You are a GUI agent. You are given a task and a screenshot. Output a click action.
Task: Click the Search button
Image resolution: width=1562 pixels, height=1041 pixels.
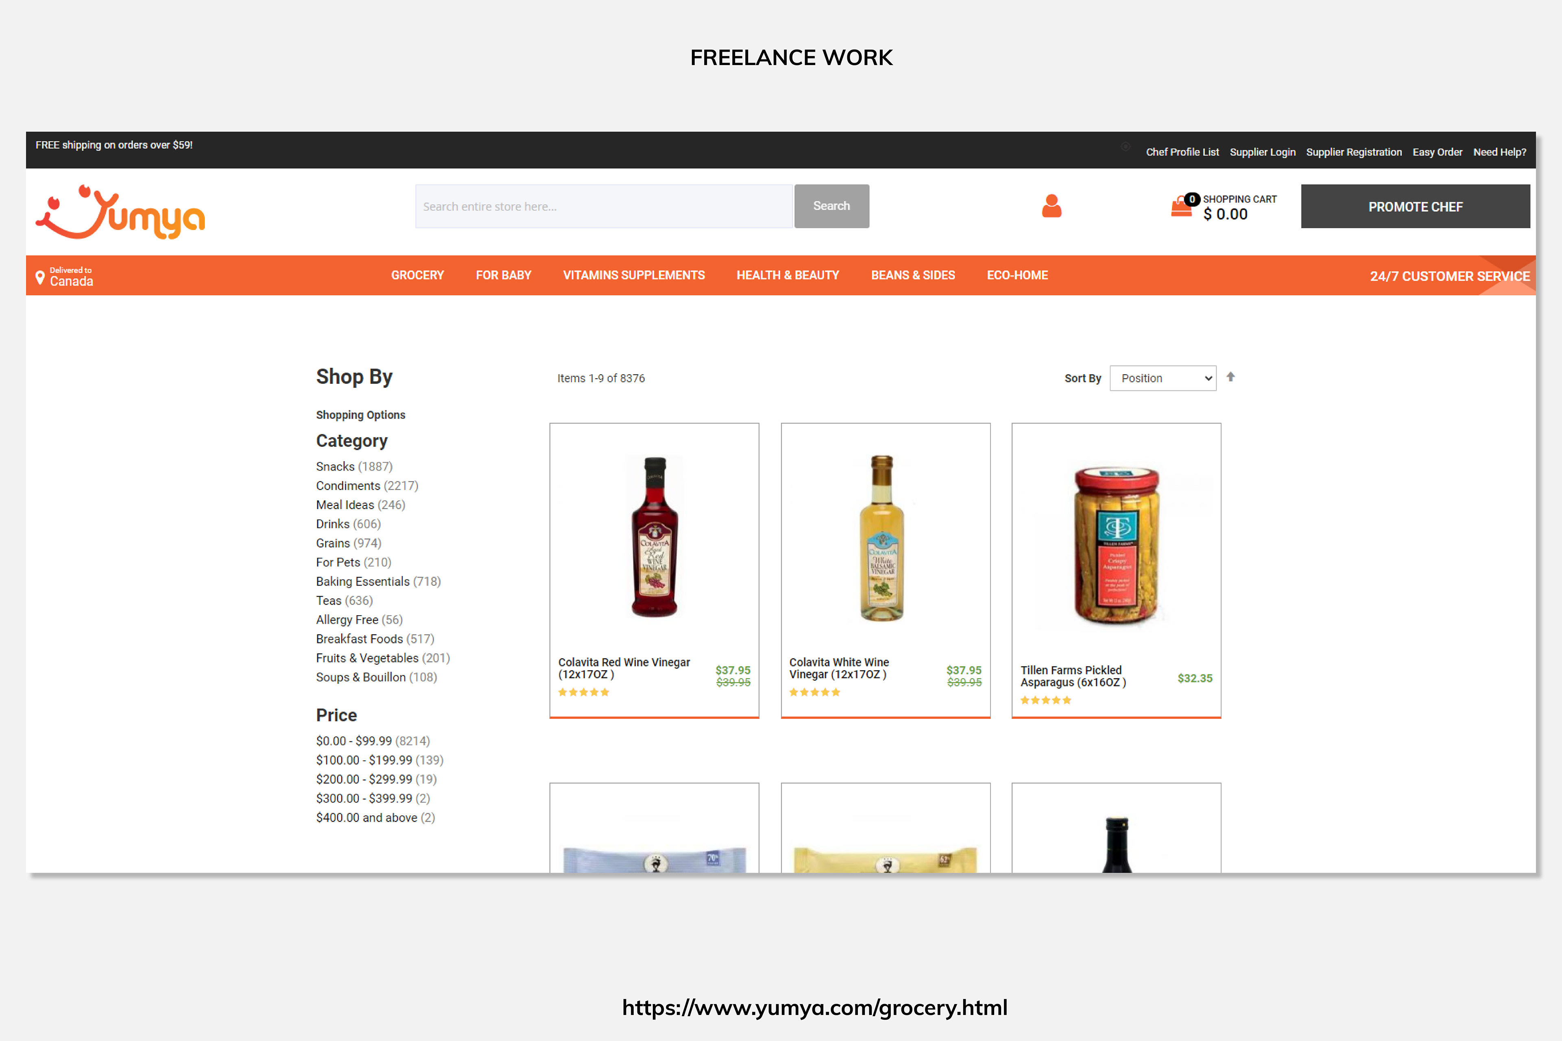coord(831,207)
